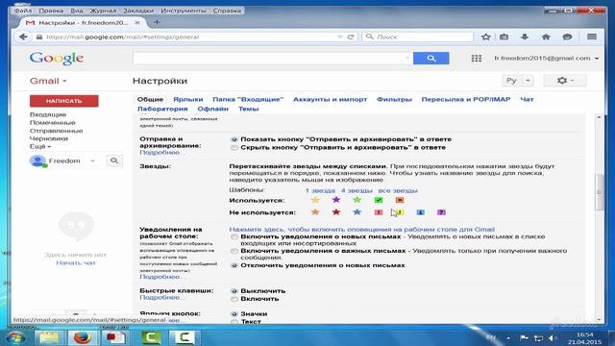Select Показать кнопку "Отправить и архивировать"

click(x=234, y=139)
